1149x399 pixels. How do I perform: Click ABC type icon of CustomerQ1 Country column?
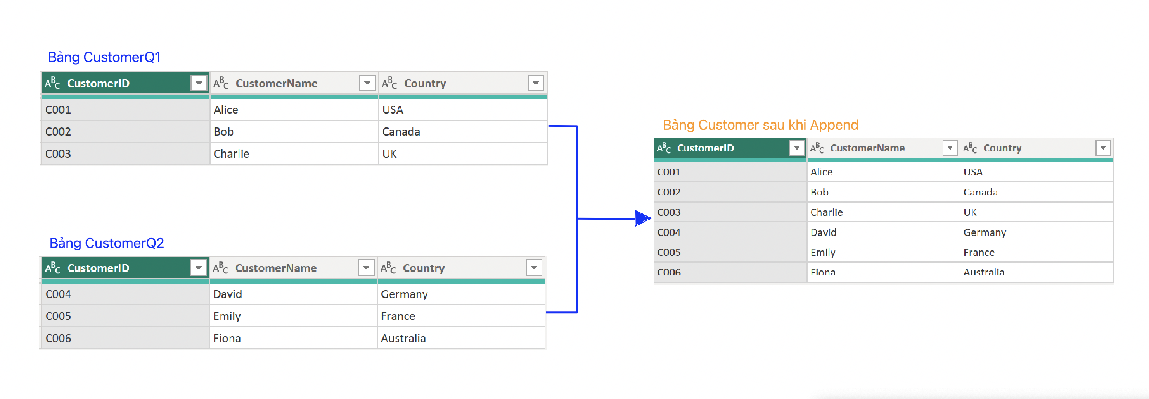tap(389, 83)
